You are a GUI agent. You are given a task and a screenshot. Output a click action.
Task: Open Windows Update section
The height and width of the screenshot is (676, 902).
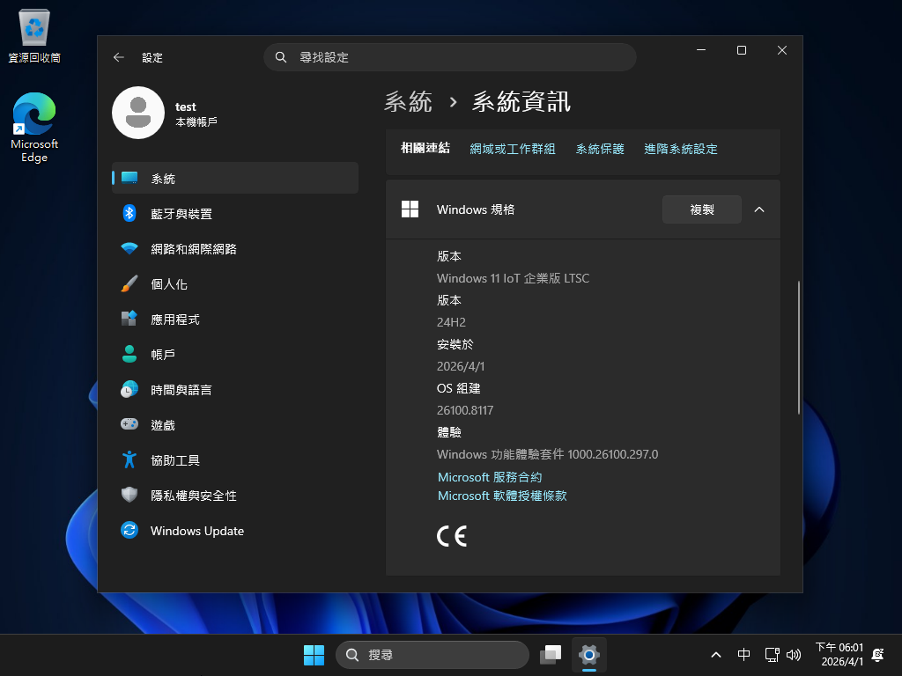coord(196,531)
